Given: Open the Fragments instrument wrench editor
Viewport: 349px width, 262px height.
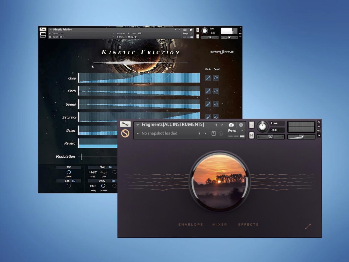Looking at the screenshot, I should pyautogui.click(x=125, y=124).
